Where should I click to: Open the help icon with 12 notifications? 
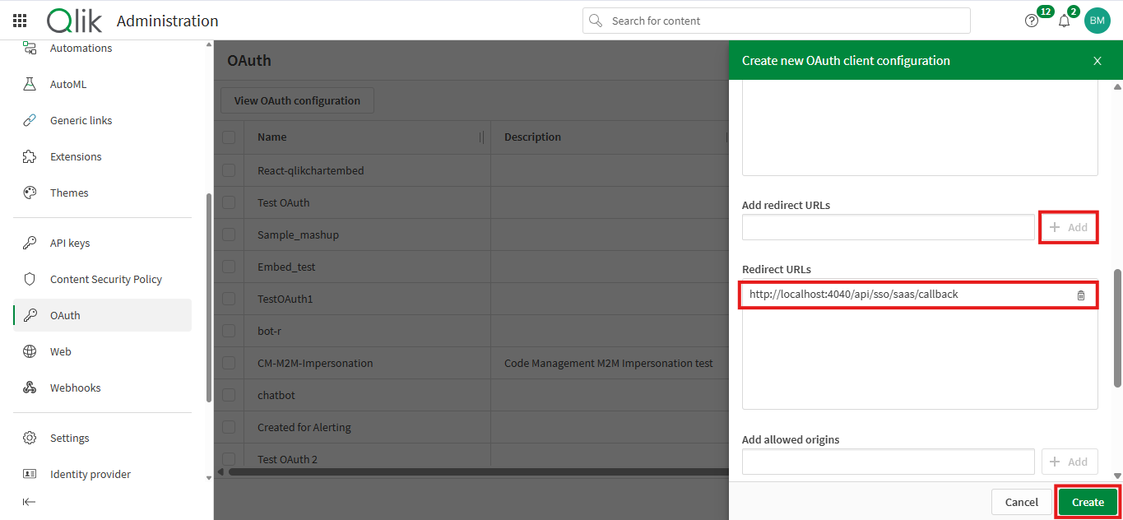click(x=1031, y=20)
